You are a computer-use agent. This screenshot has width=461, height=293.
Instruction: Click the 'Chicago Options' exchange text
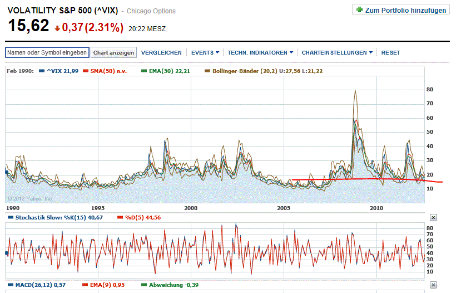coord(151,11)
